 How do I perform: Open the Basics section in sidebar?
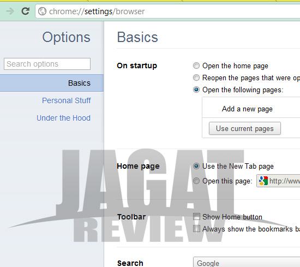52,83
